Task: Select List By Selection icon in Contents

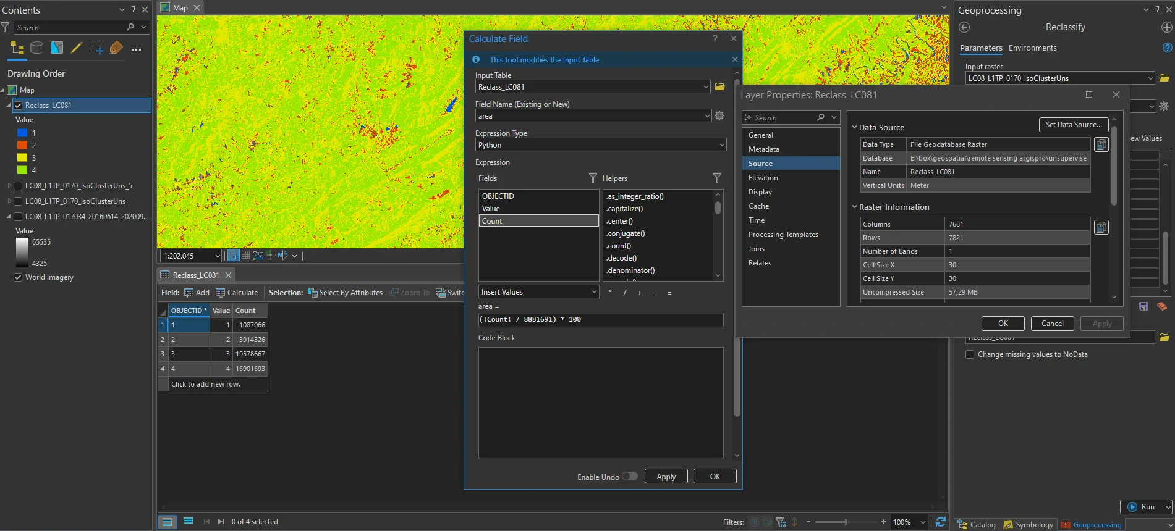Action: coord(57,48)
